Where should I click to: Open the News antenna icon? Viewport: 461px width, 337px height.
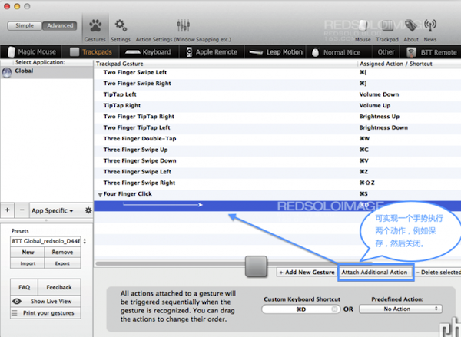429,30
